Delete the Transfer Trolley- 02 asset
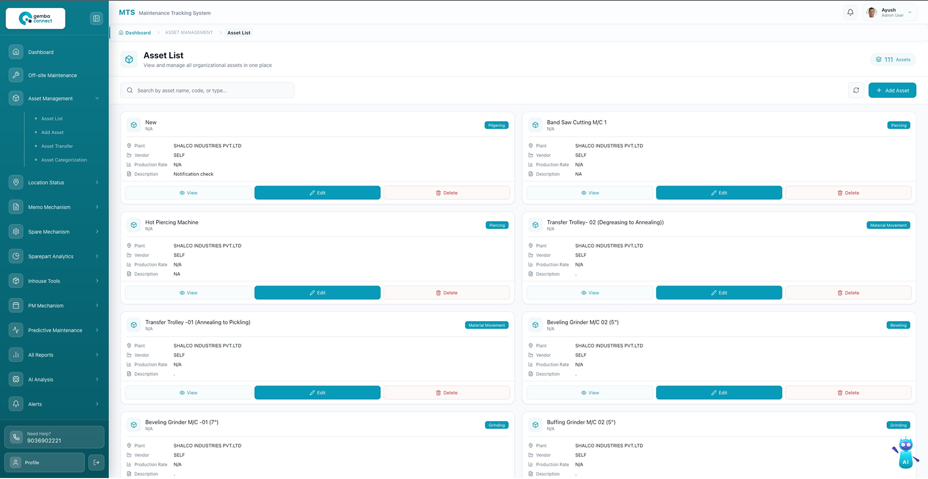This screenshot has width=928, height=479. point(848,293)
